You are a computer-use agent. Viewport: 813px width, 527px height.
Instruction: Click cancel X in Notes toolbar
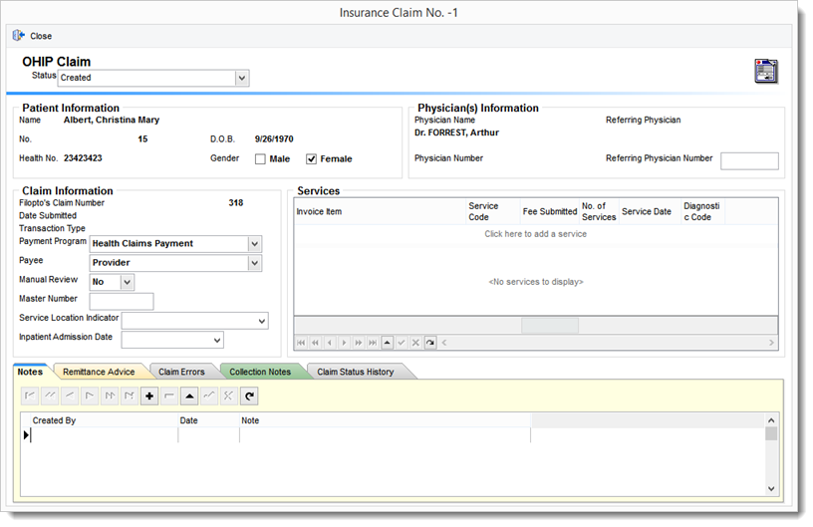tap(229, 395)
